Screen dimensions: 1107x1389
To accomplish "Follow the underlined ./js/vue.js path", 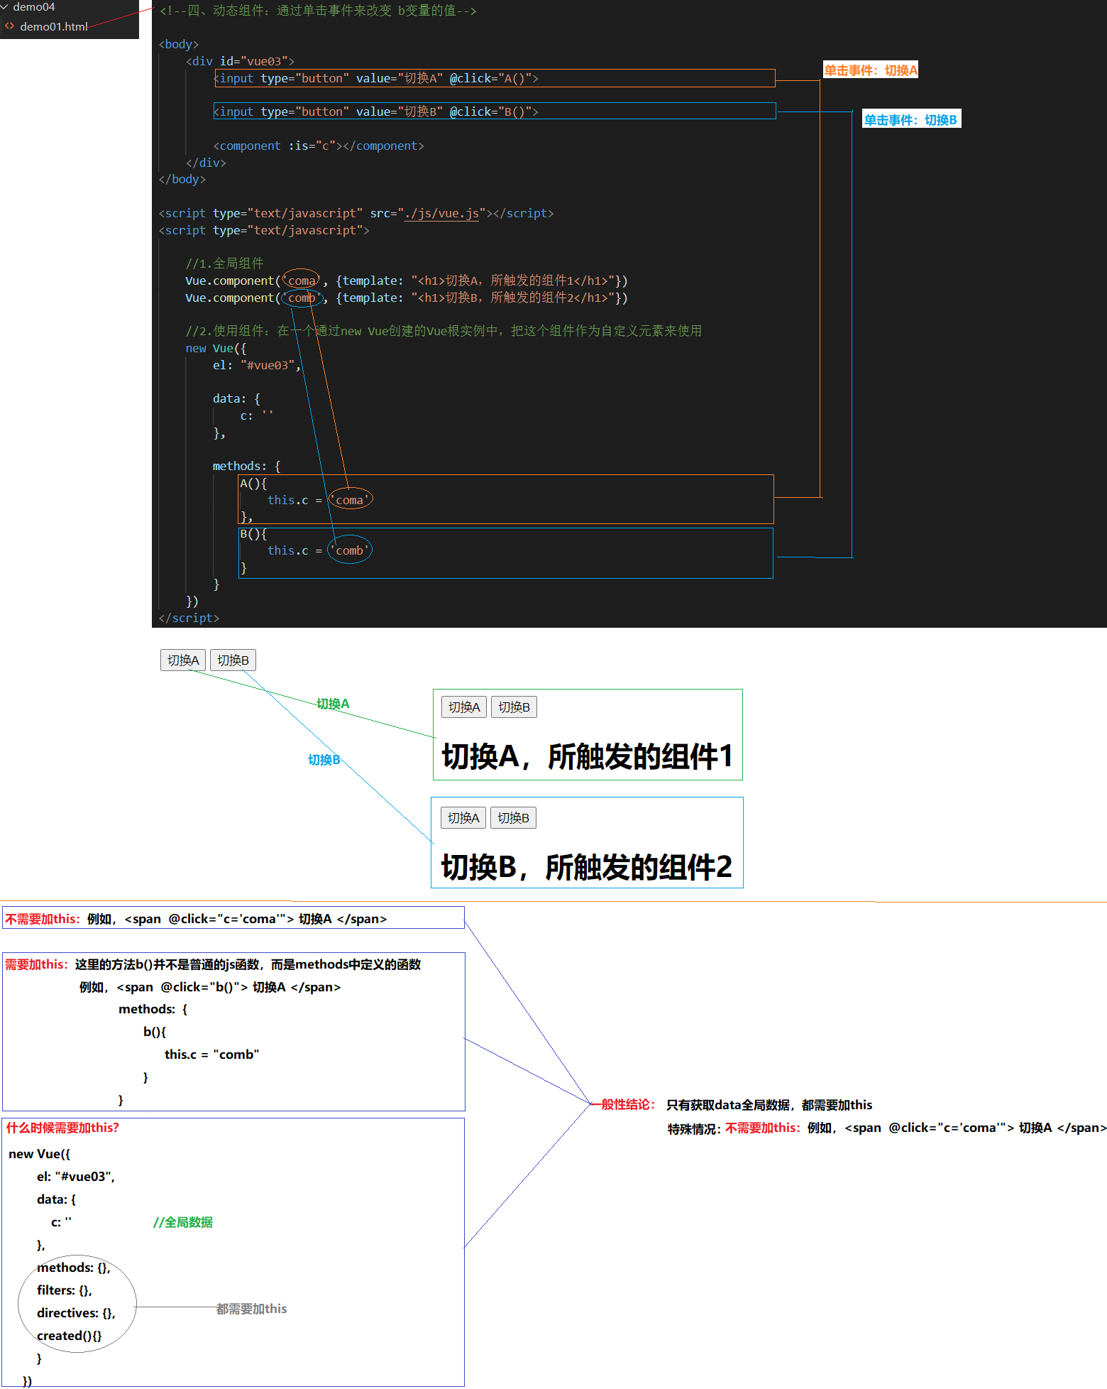I will click(x=441, y=214).
